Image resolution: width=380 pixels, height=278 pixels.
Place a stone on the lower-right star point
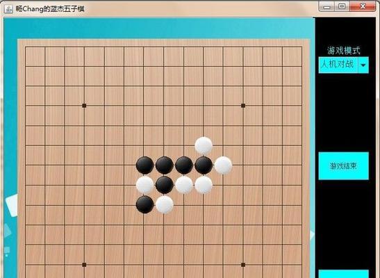point(243,265)
